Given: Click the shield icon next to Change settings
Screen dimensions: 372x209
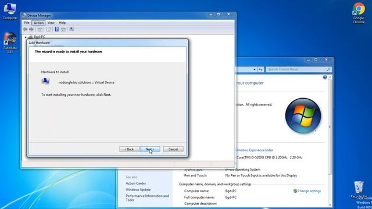Looking at the screenshot, I should click(295, 191).
